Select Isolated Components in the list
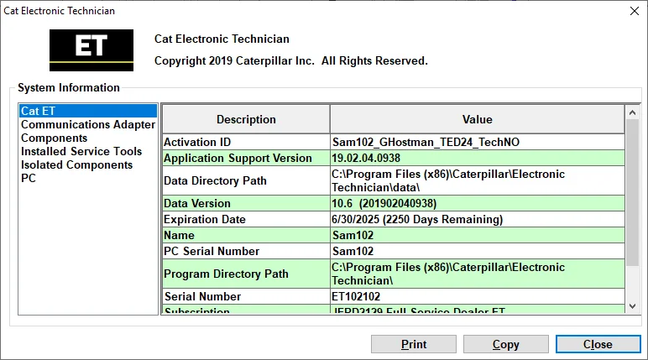This screenshot has height=360, width=648. tap(76, 164)
